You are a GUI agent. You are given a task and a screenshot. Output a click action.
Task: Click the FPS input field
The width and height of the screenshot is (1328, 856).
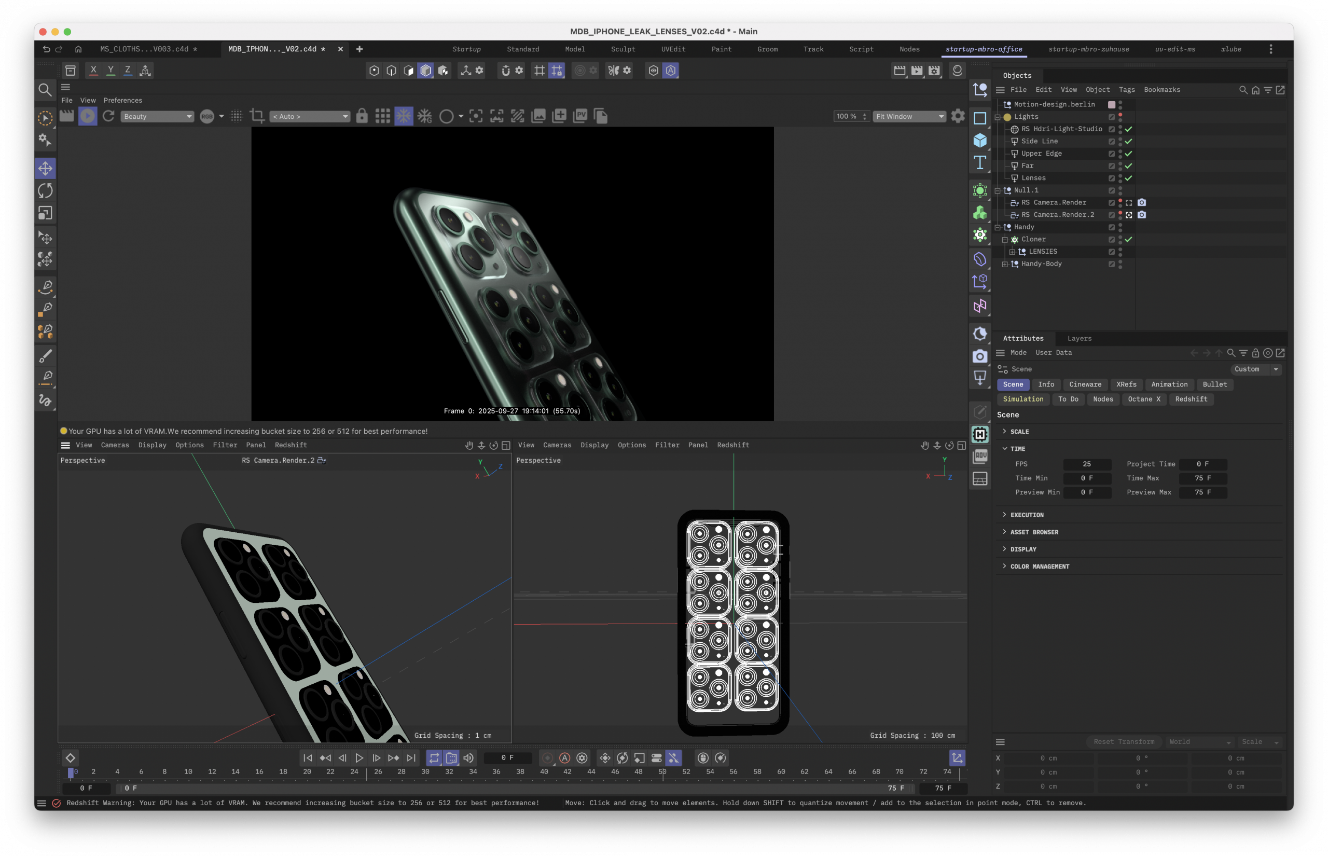click(1086, 464)
